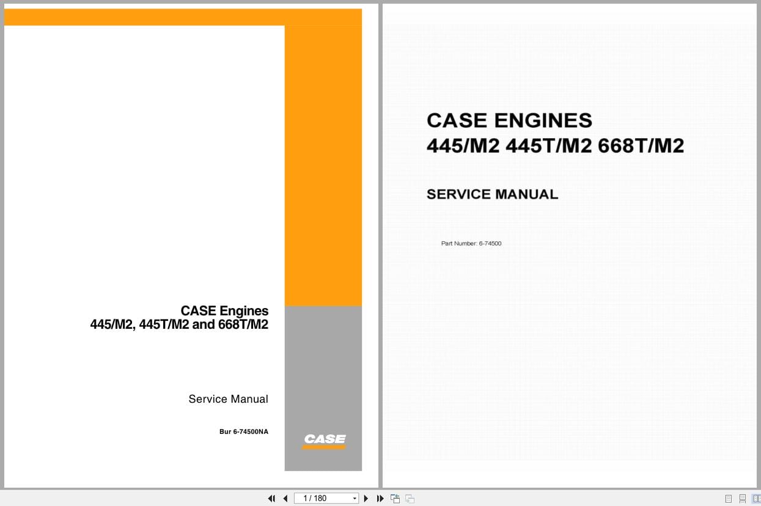Screen dimensions: 761x506
Task: Jump to first page using the leftmost double-arrow icon
Action: pyautogui.click(x=271, y=499)
